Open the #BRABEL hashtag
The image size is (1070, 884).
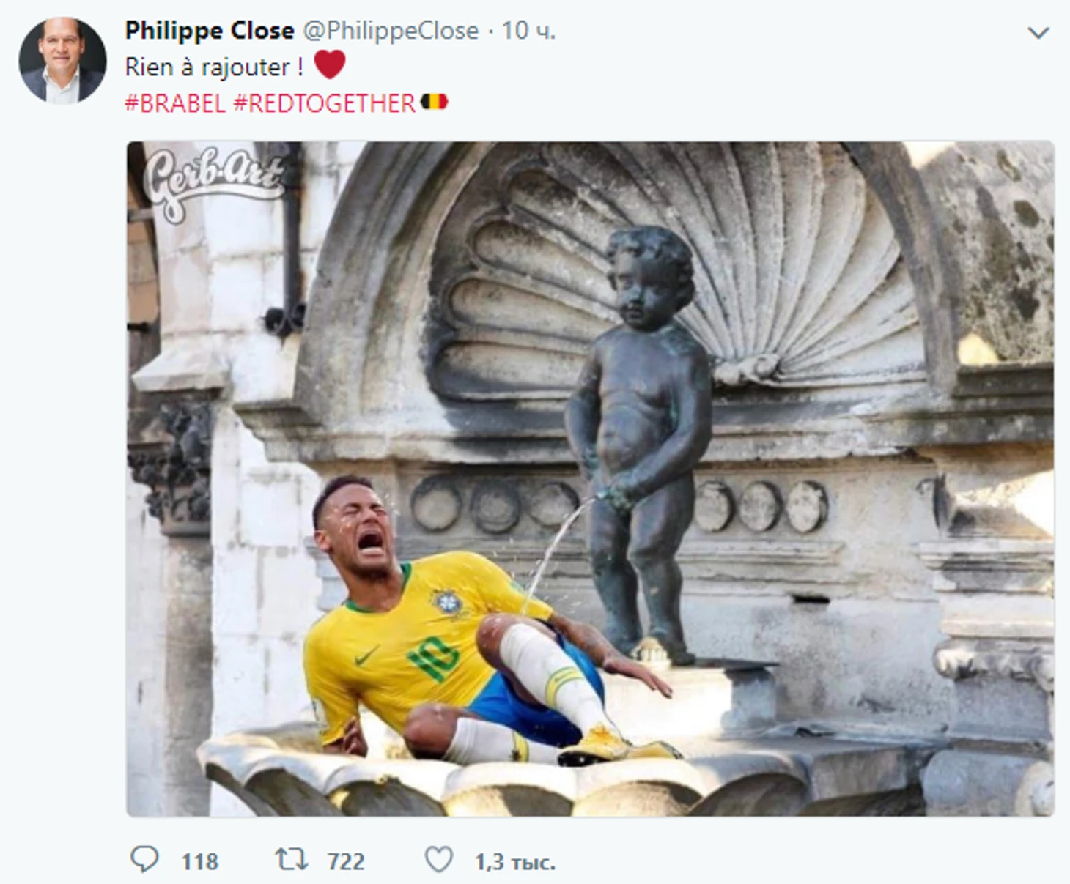point(175,103)
